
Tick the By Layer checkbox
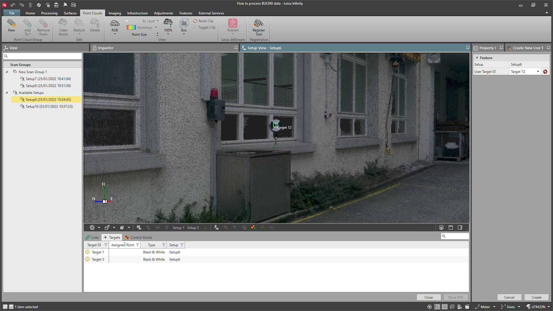tap(127, 21)
